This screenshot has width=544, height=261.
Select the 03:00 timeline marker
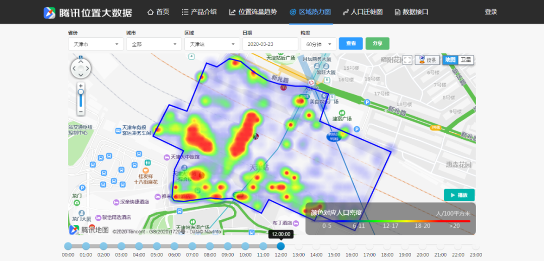(121, 246)
